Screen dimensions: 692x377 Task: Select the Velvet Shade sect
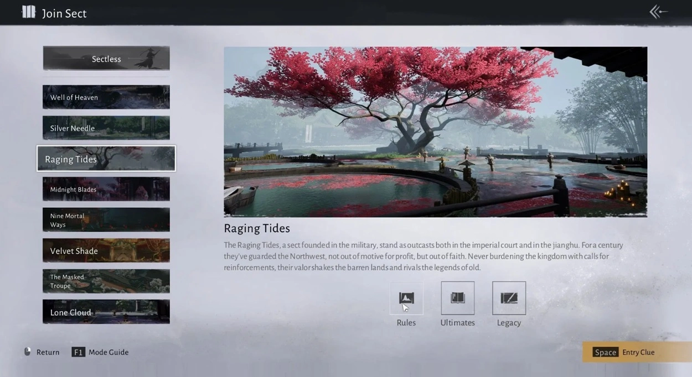(106, 251)
